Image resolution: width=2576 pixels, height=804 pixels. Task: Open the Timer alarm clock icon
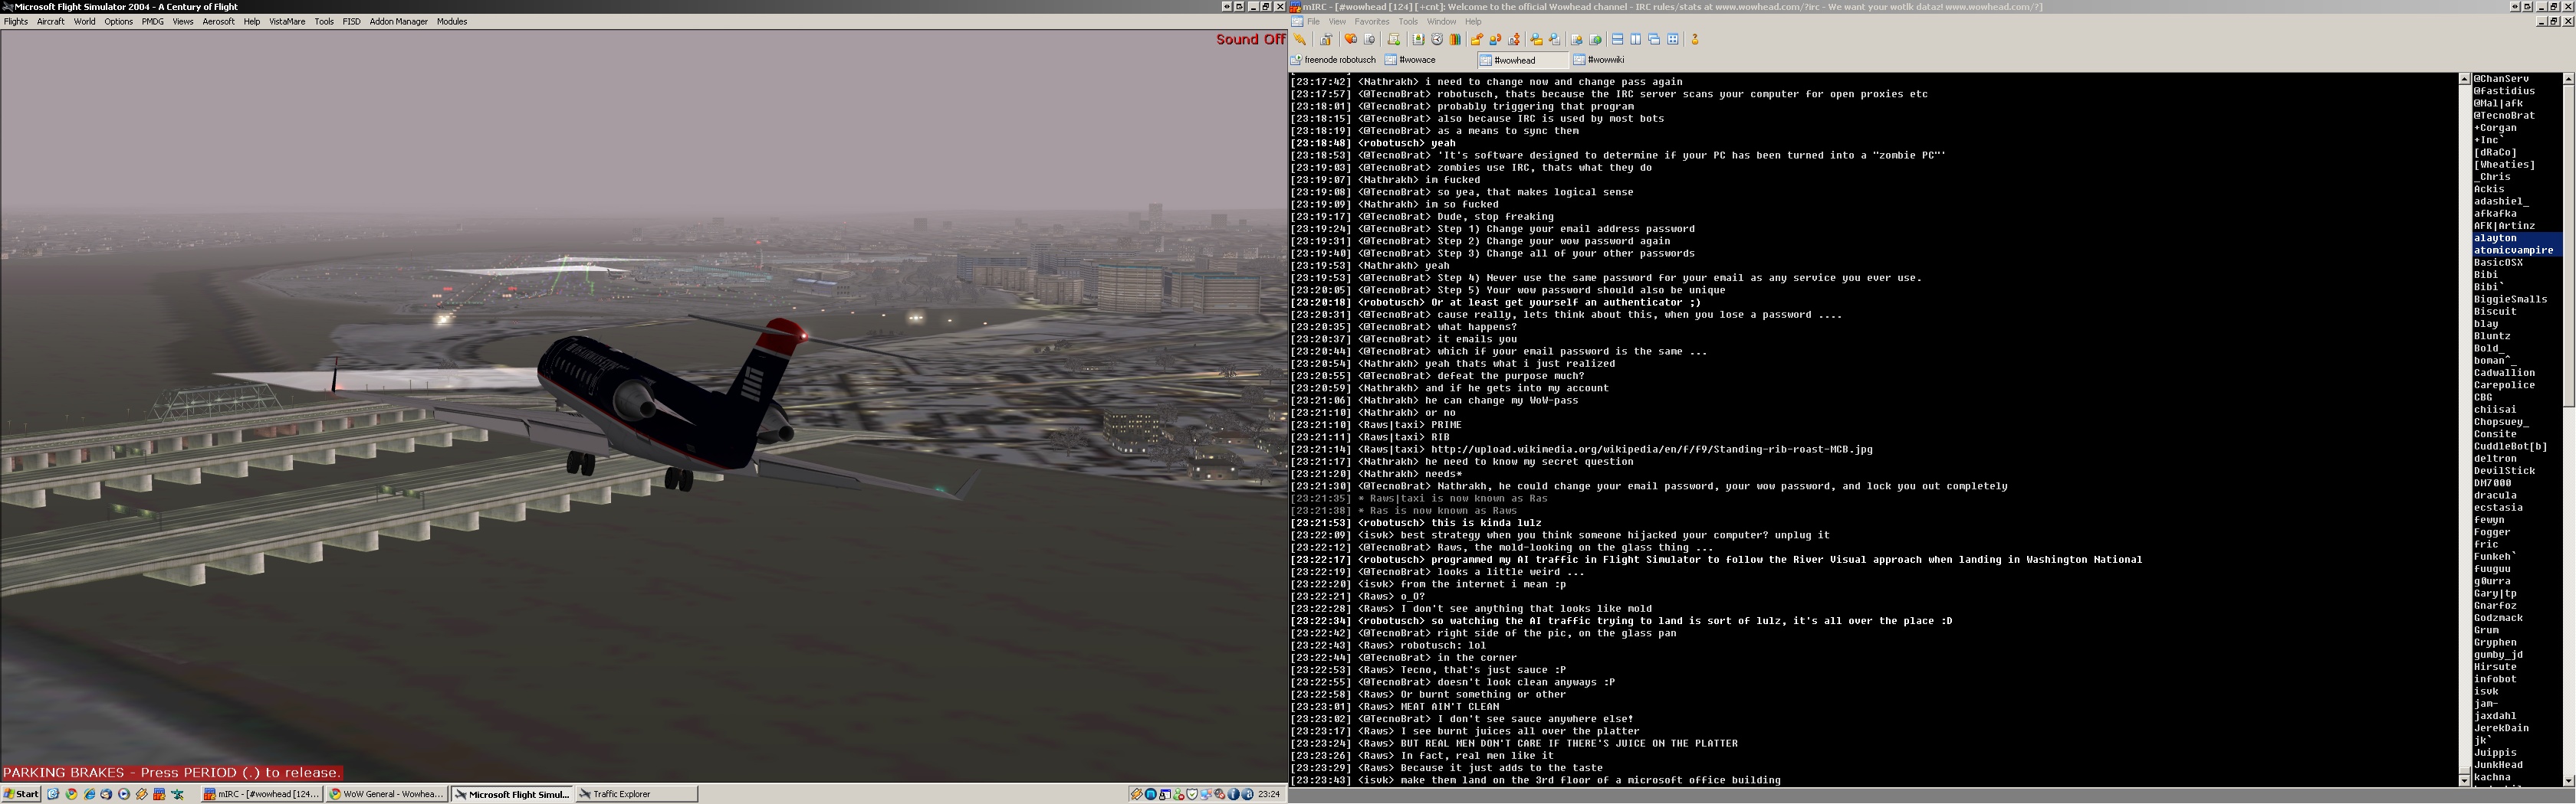(1437, 40)
